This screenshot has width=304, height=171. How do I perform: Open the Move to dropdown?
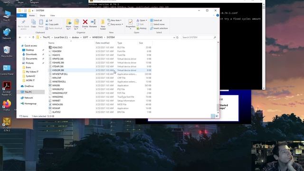pos(68,24)
